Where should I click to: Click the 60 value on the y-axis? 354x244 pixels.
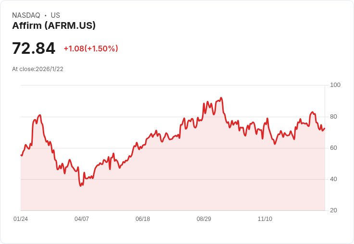coord(334,148)
